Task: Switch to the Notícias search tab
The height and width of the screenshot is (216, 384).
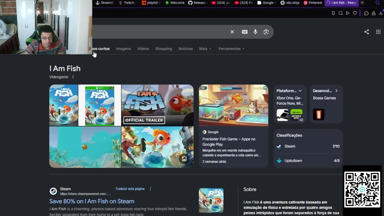Action: [186, 49]
